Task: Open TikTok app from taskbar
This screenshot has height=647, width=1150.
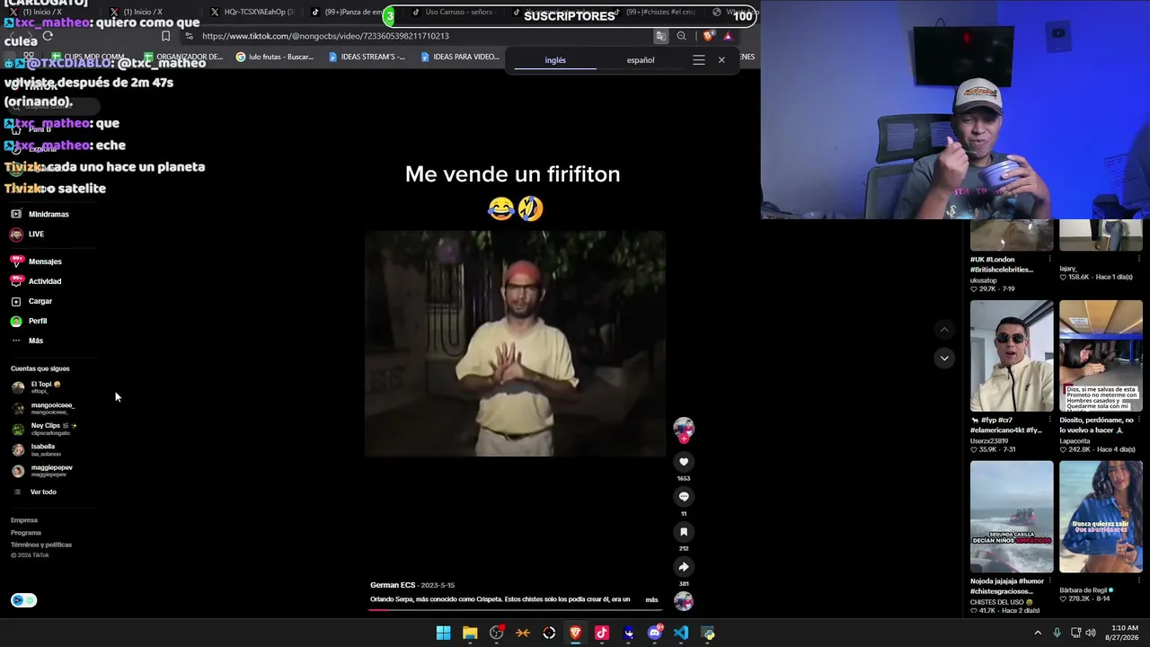Action: coord(602,634)
